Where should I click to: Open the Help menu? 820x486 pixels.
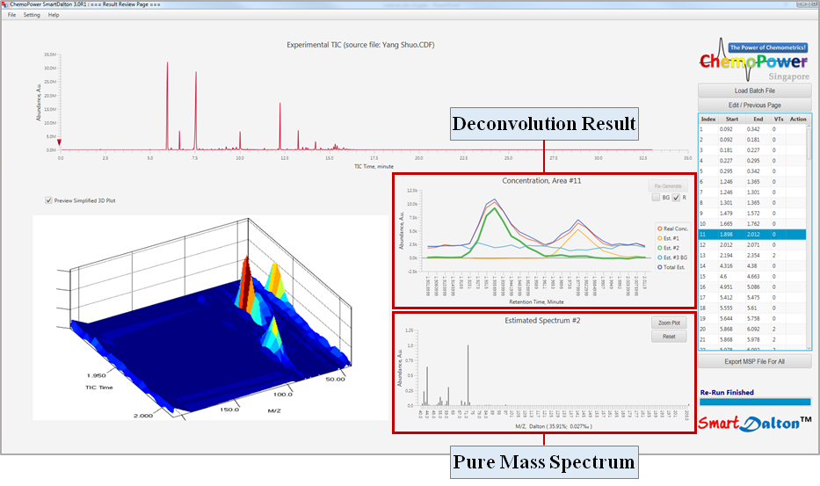tap(54, 15)
